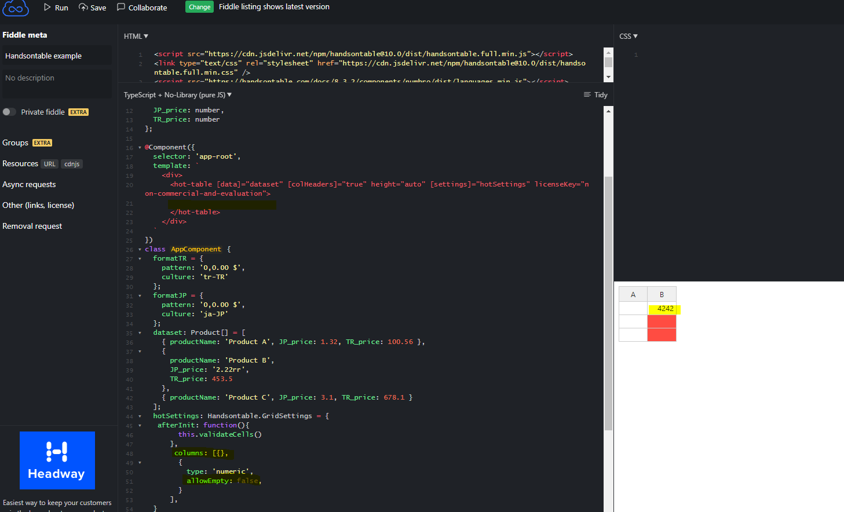Open the Resources section

coord(20,163)
